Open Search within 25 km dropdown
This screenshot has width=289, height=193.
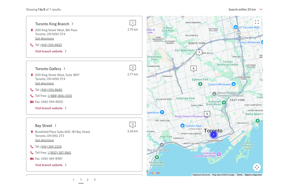click(x=245, y=9)
